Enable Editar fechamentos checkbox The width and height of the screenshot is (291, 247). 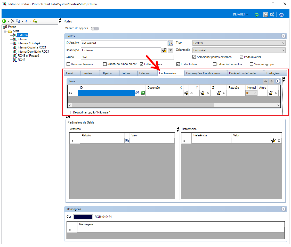click(x=215, y=64)
